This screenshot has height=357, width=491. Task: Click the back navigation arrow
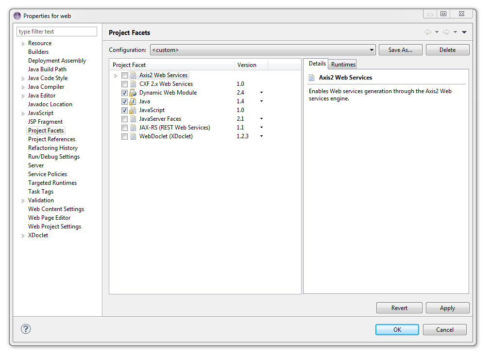click(x=427, y=32)
